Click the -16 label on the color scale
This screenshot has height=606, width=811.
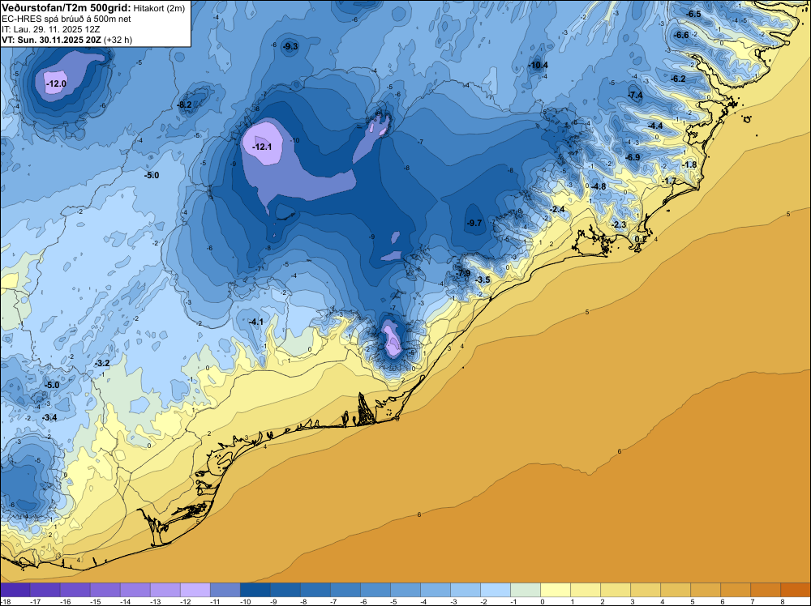[66, 601]
